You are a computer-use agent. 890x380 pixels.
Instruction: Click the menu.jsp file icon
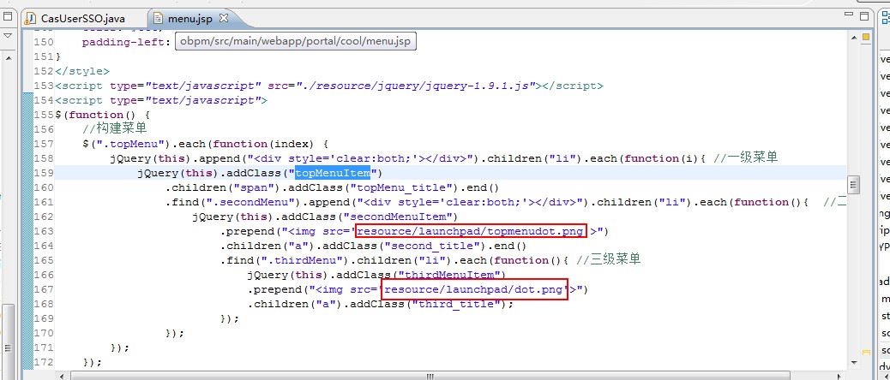pyautogui.click(x=158, y=19)
